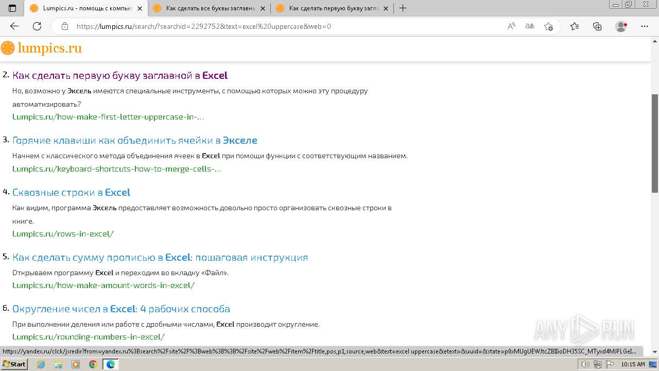Open result Горячие клавиши как объединить ячейки
Viewport: 659px width, 371px height.
tap(135, 140)
